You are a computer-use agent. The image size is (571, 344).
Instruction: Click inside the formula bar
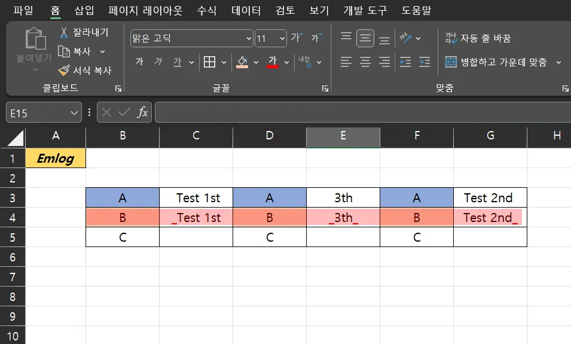363,112
